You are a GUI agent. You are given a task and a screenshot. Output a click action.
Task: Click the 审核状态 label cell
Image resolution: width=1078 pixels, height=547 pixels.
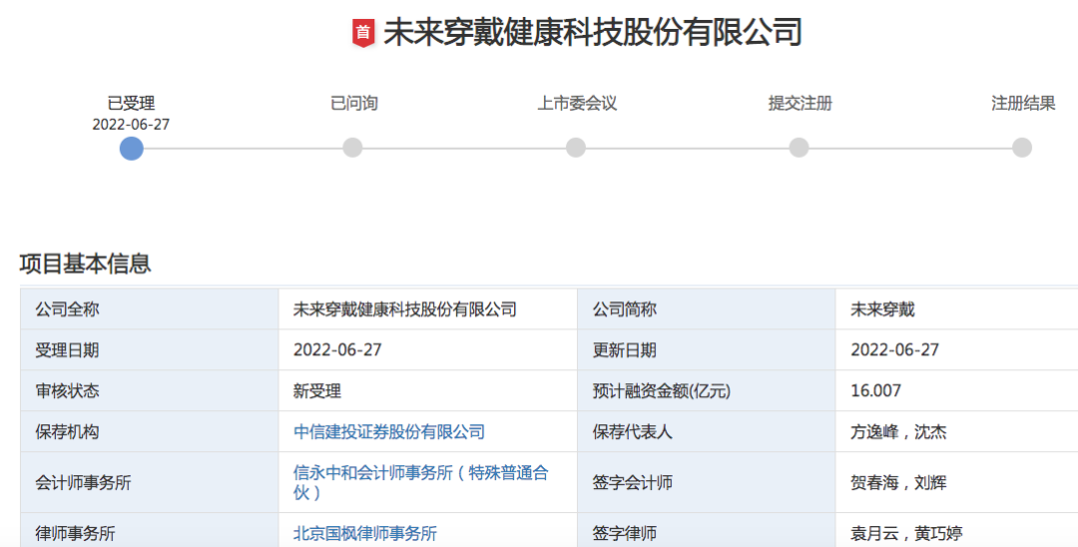[149, 391]
